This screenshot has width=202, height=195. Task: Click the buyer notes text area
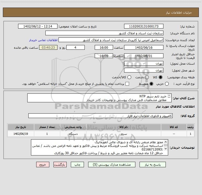(99, 147)
